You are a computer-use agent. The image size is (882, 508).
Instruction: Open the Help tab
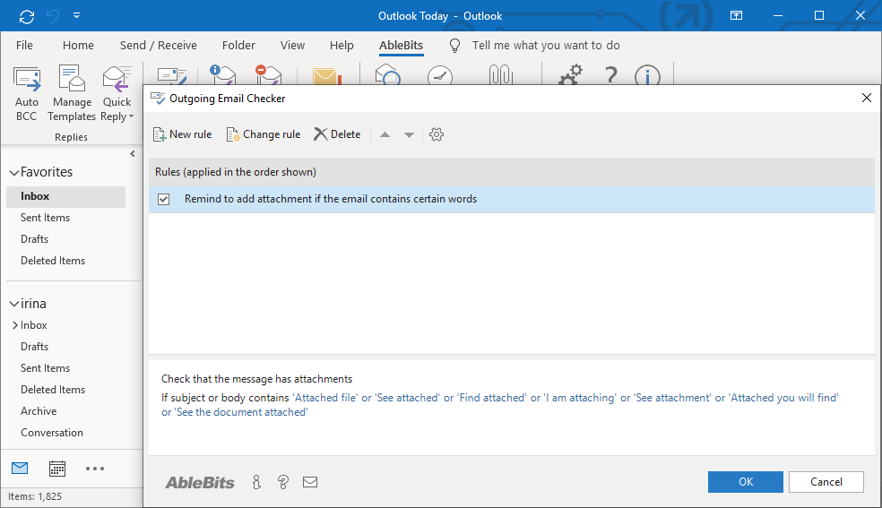[342, 46]
